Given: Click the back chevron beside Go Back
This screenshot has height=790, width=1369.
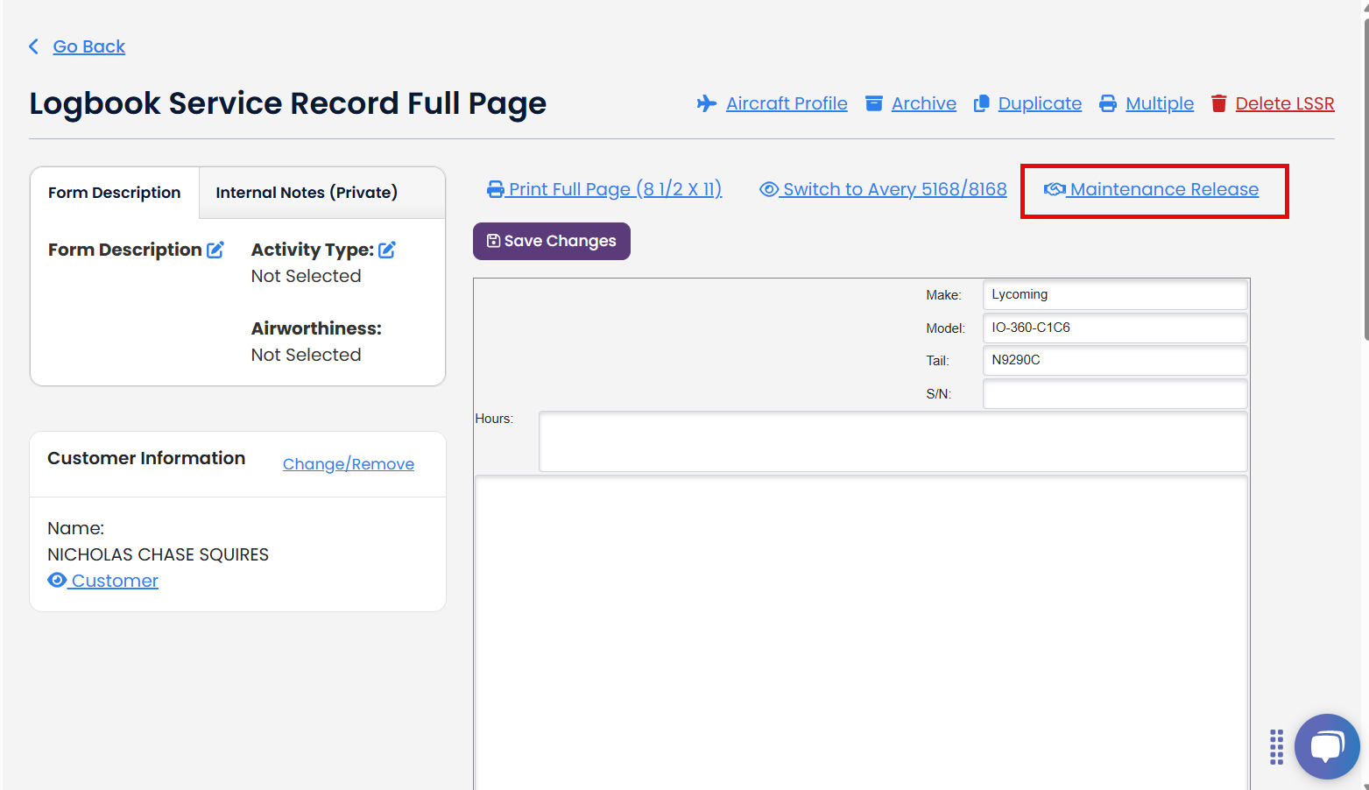Looking at the screenshot, I should pyautogui.click(x=33, y=46).
